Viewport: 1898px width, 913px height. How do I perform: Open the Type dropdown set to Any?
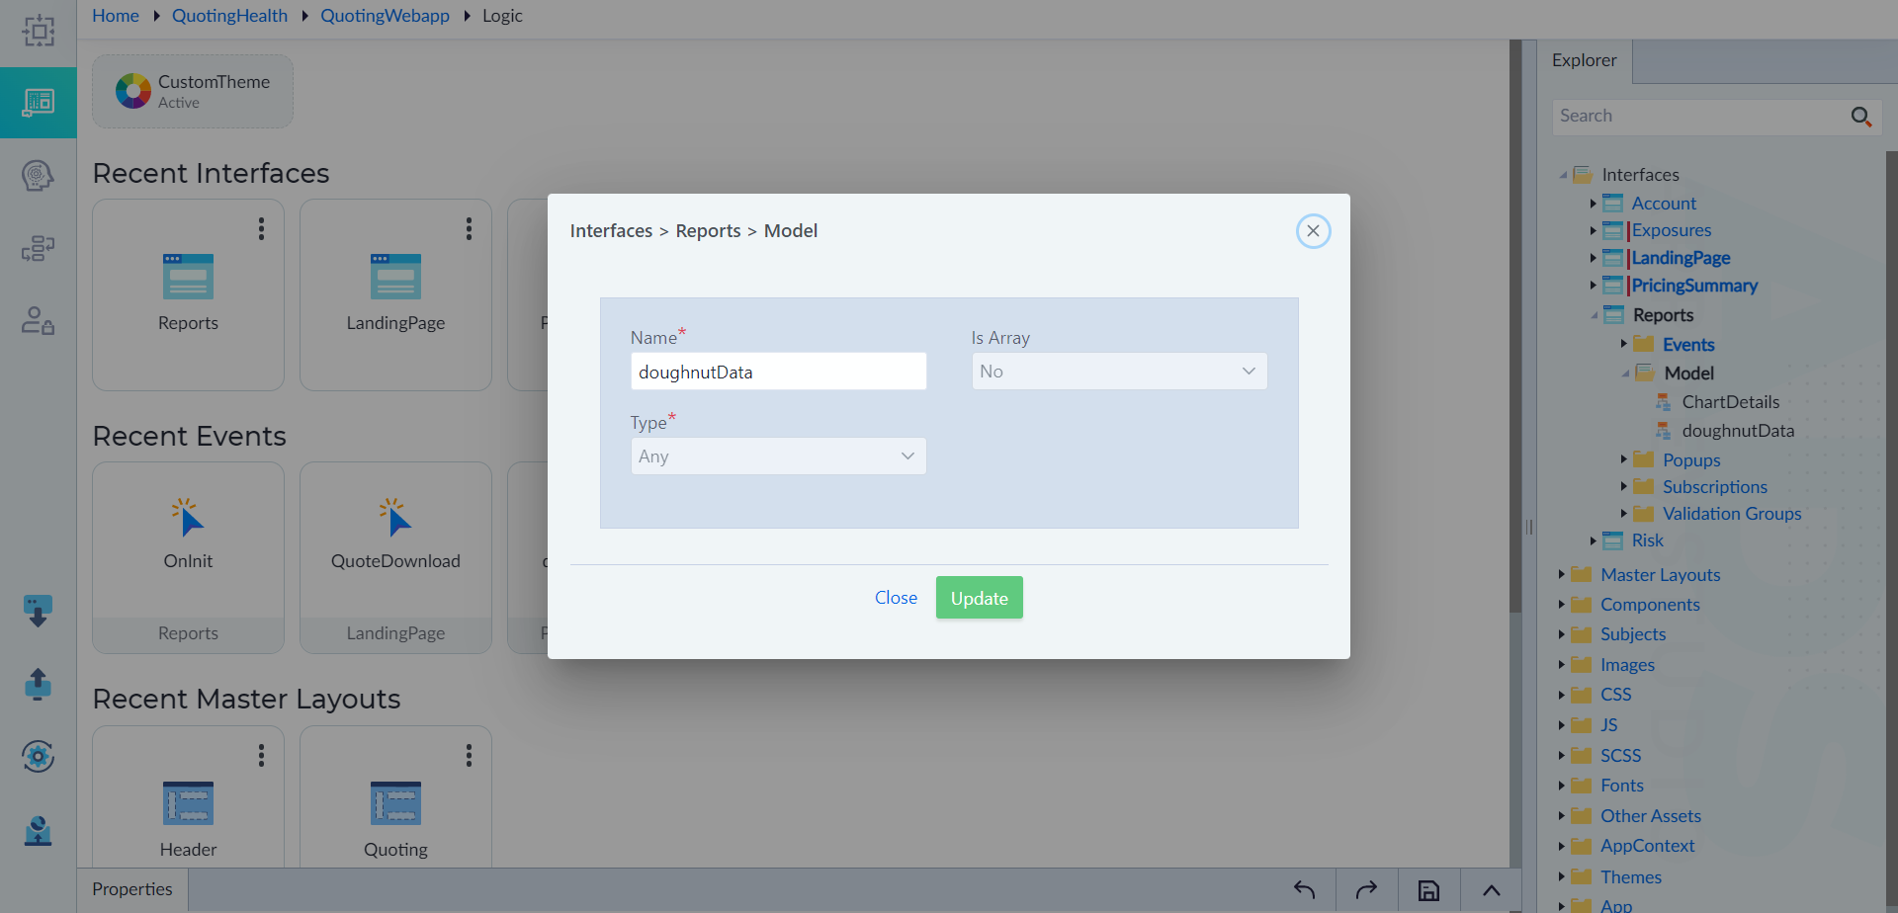pos(778,456)
